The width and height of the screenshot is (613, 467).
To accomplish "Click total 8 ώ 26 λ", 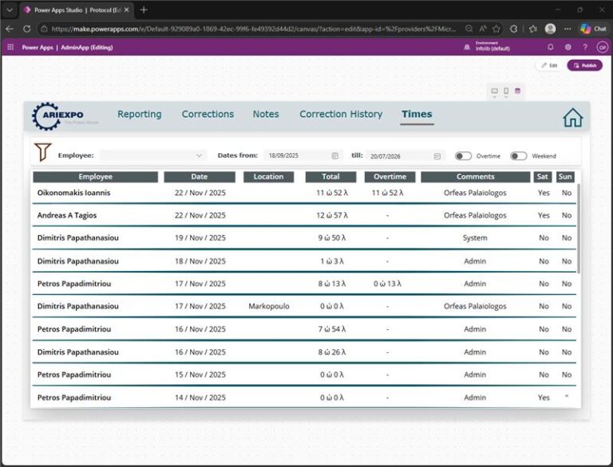I will 332,352.
